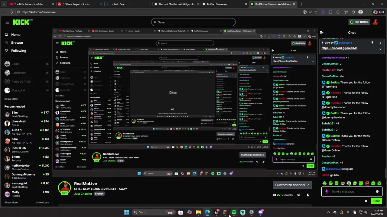Open recommended channel 4HEAD
The height and width of the screenshot is (217, 387).
pos(26,132)
